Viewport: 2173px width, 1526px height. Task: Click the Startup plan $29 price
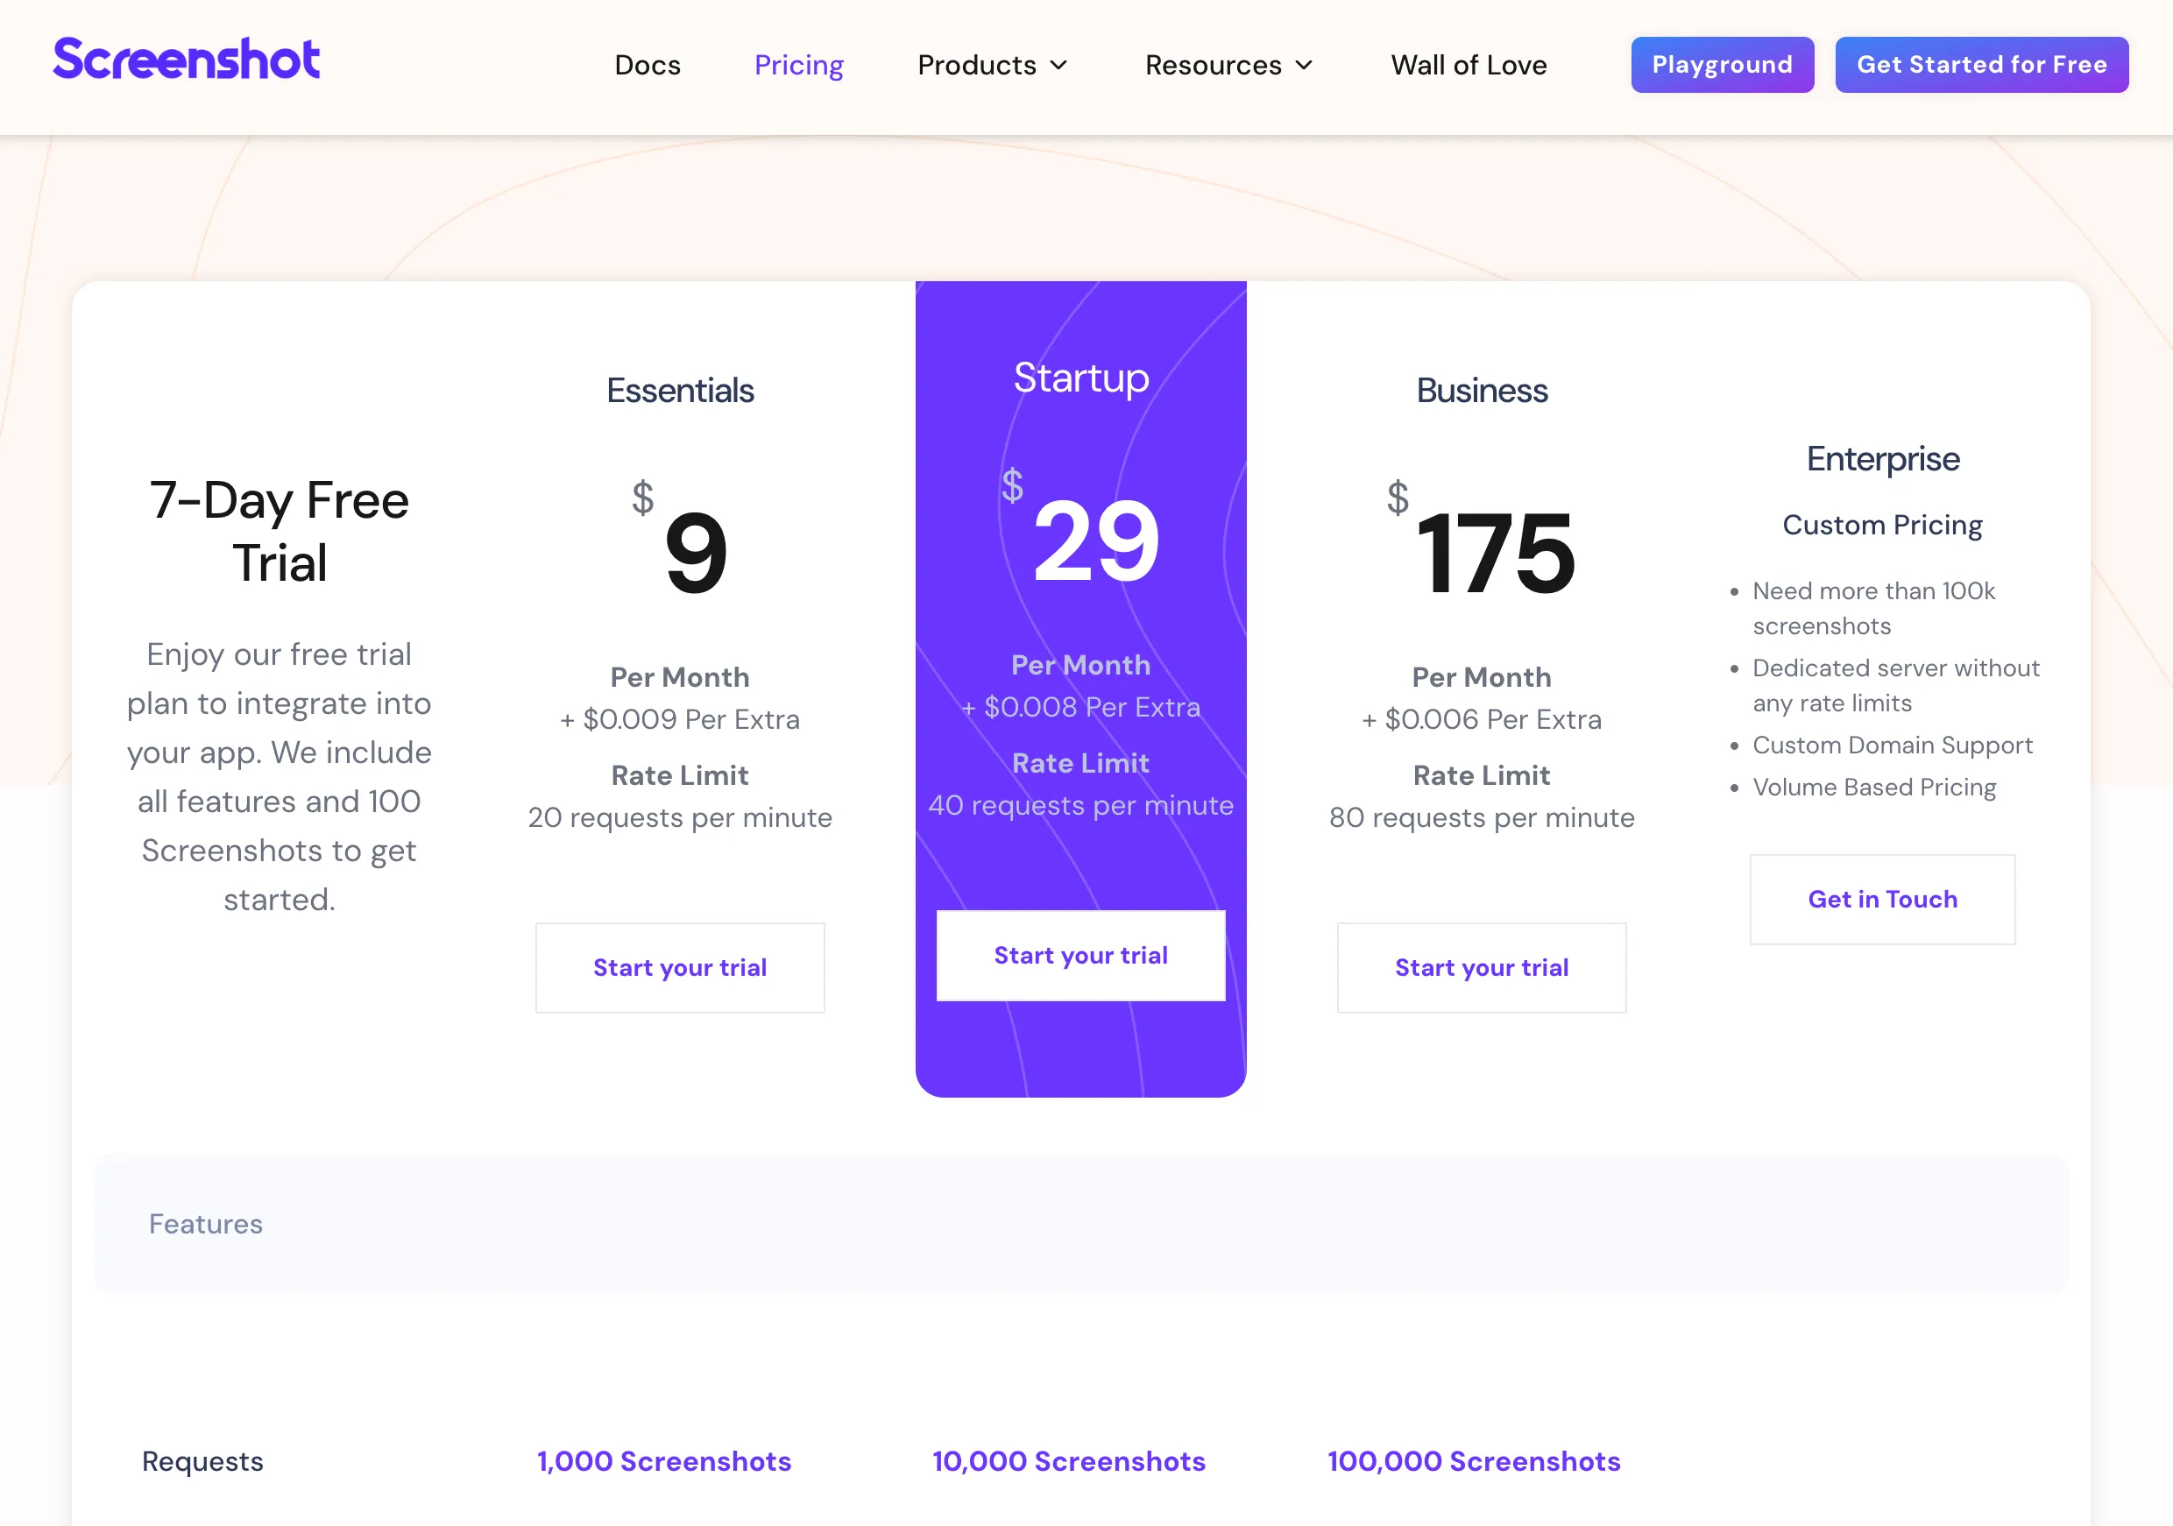1094,541
